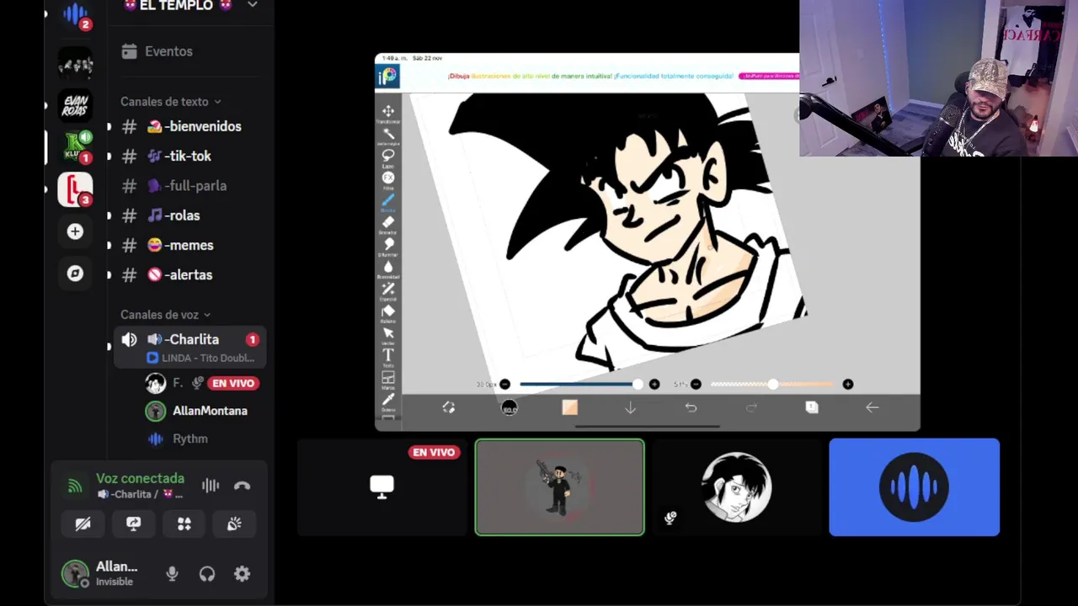Select the Transformar move tool in ibisPaint
1078x606 pixels.
(388, 112)
